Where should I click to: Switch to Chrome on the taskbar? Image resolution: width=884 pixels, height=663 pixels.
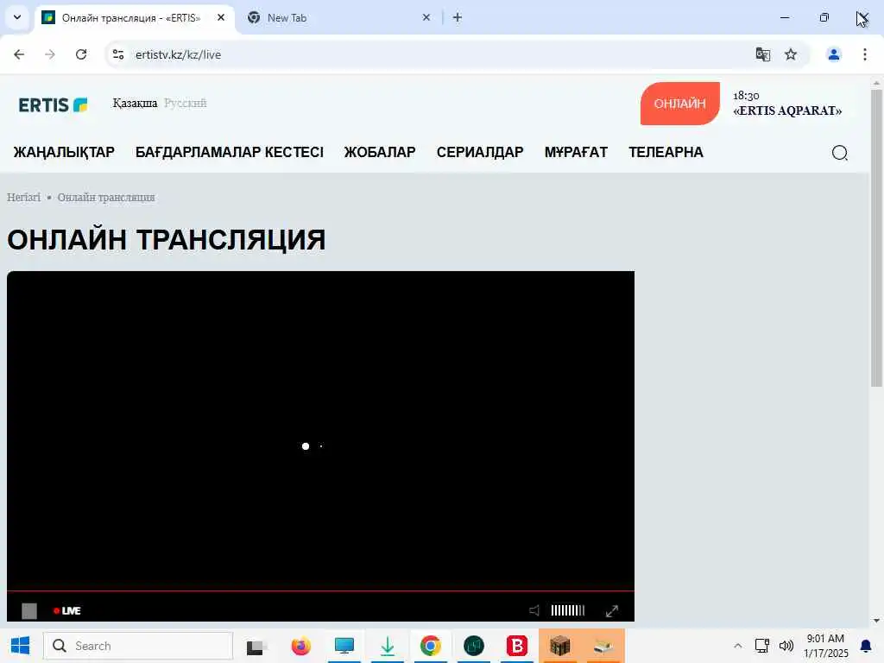coord(430,646)
